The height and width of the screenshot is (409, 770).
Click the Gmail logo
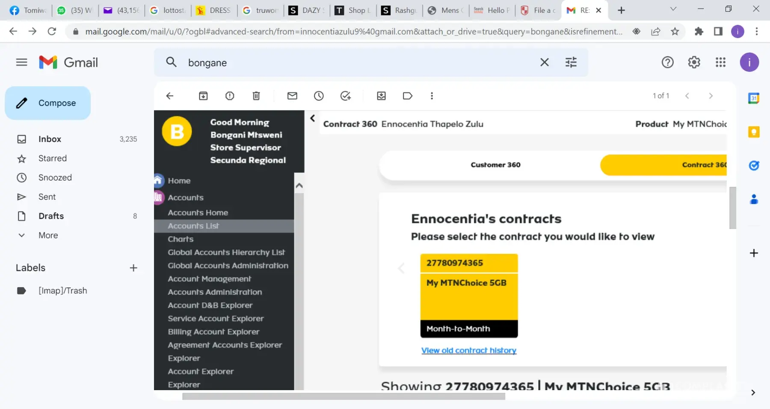point(68,62)
